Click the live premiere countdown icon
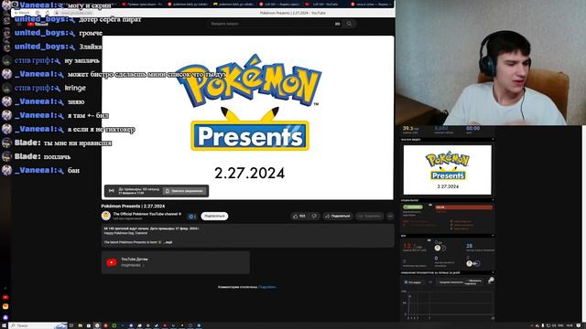This screenshot has height=329, width=586. pos(112,191)
